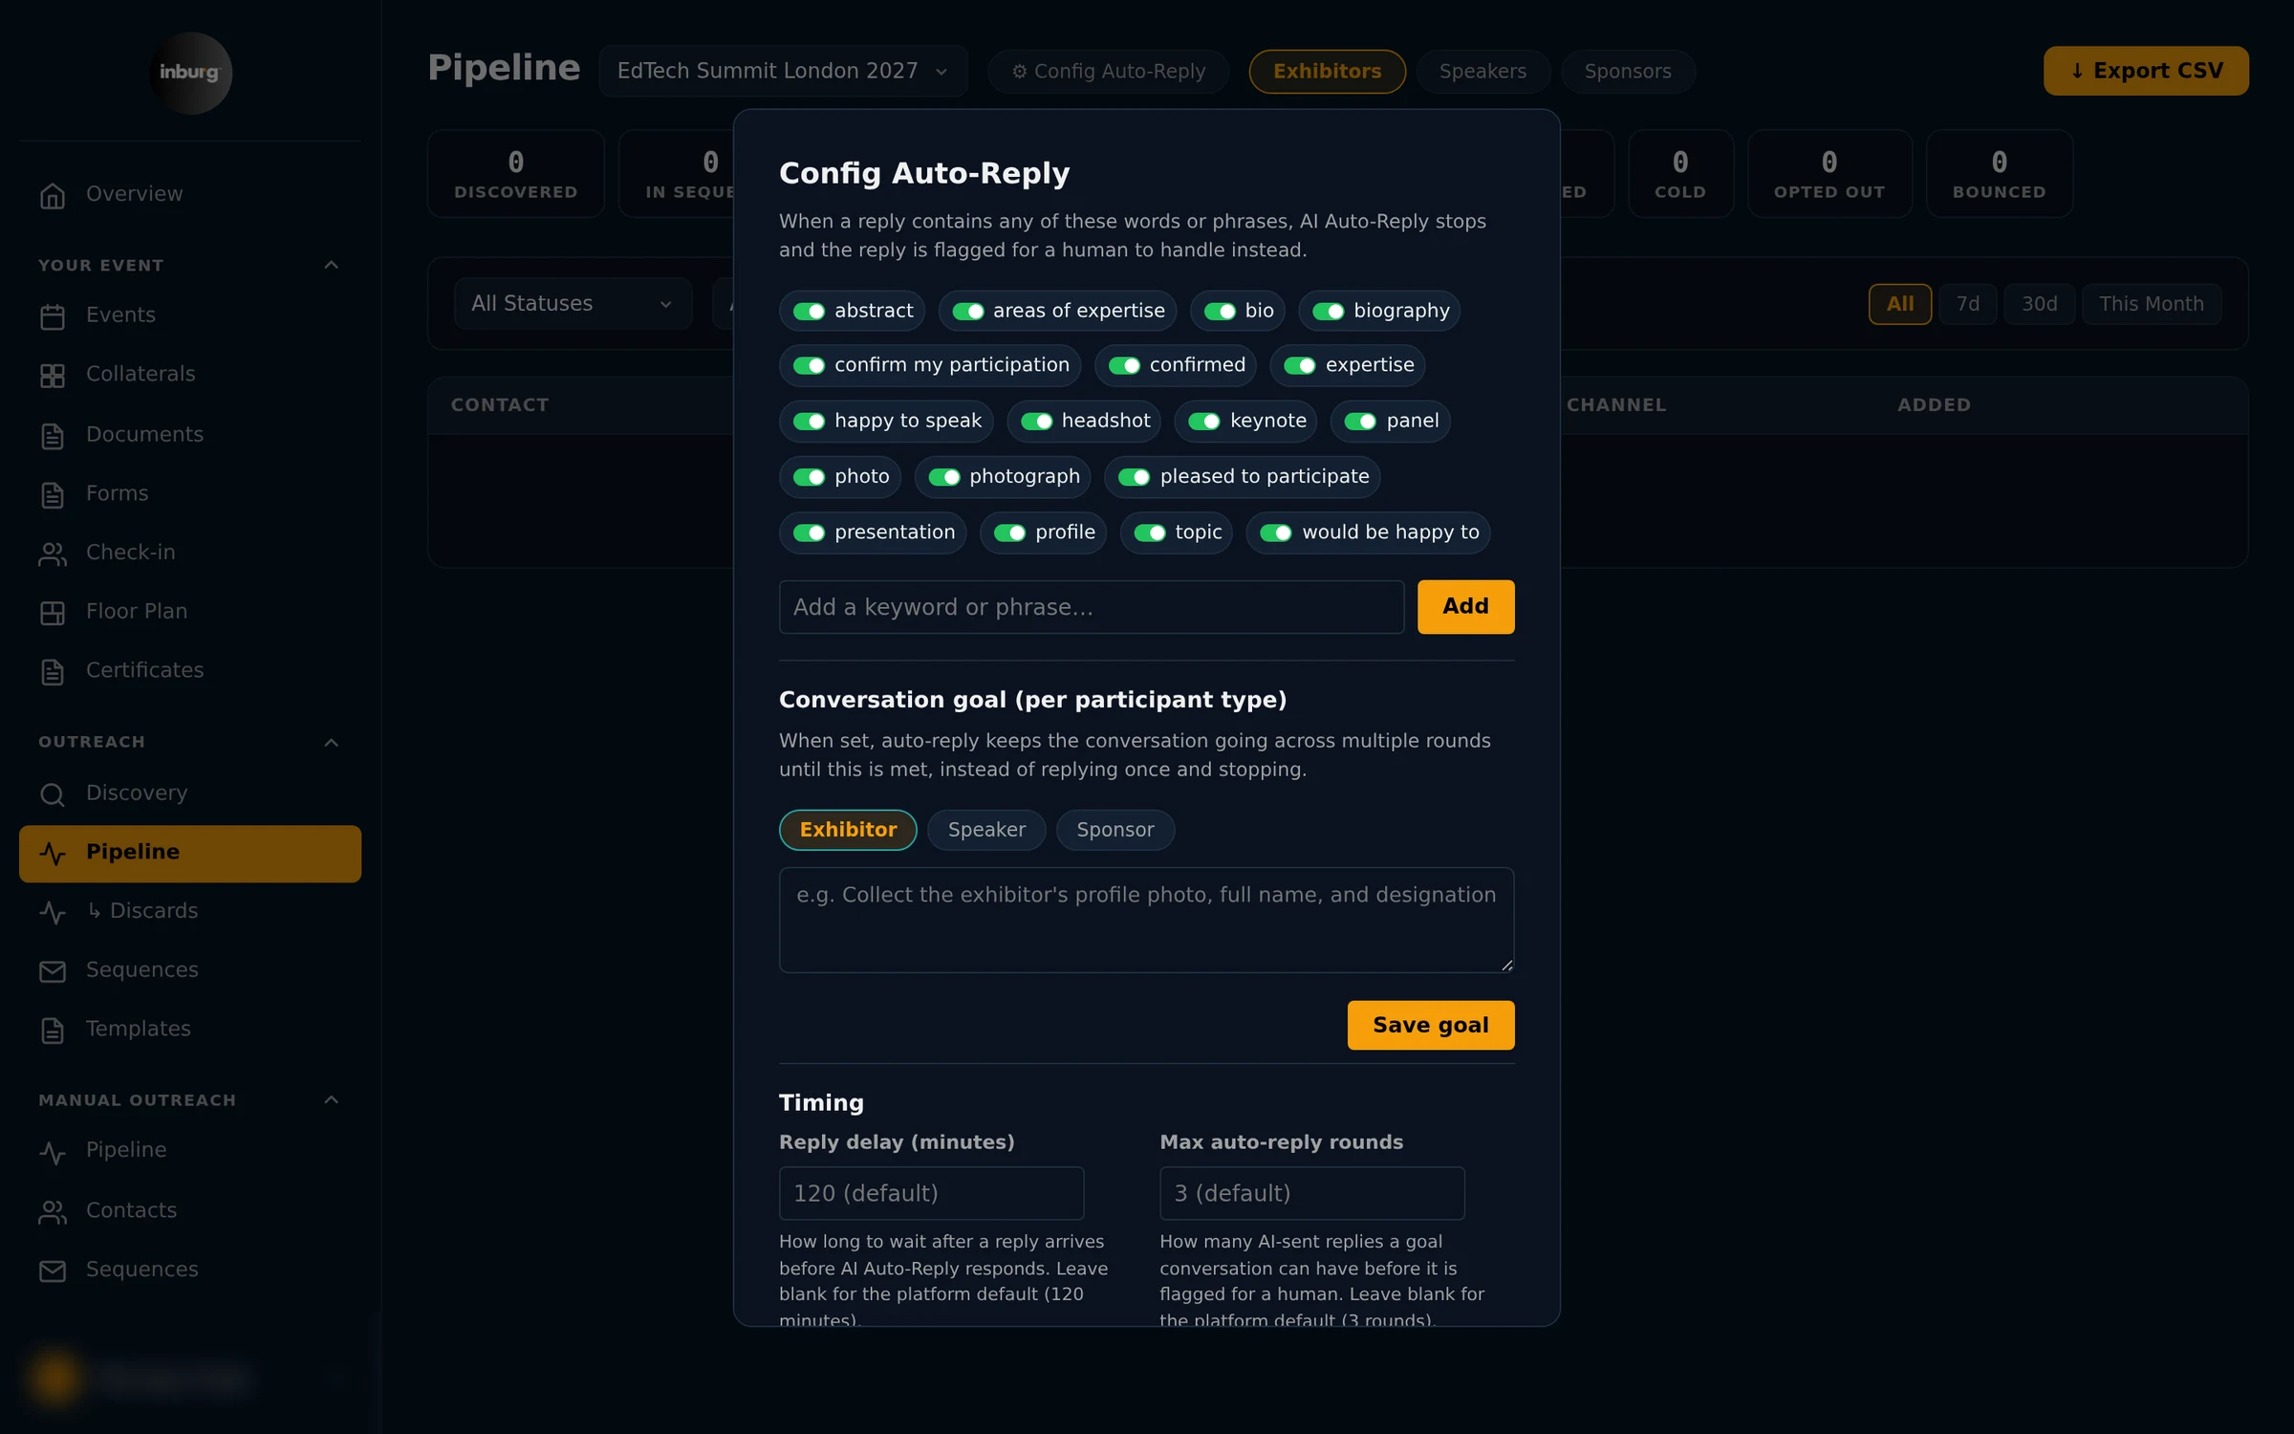This screenshot has width=2294, height=1434.
Task: Click the Opted Out stat card
Action: click(1829, 174)
